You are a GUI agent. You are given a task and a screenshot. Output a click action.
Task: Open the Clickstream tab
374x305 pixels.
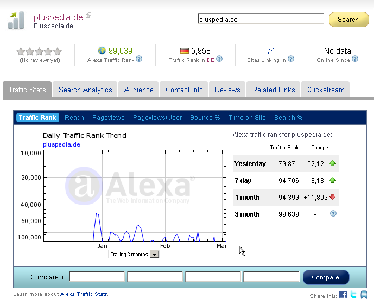click(326, 90)
